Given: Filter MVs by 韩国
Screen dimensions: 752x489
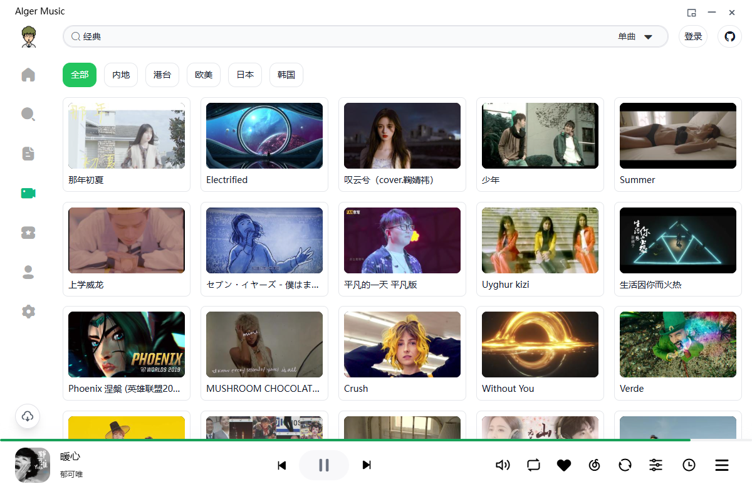Looking at the screenshot, I should tap(286, 75).
